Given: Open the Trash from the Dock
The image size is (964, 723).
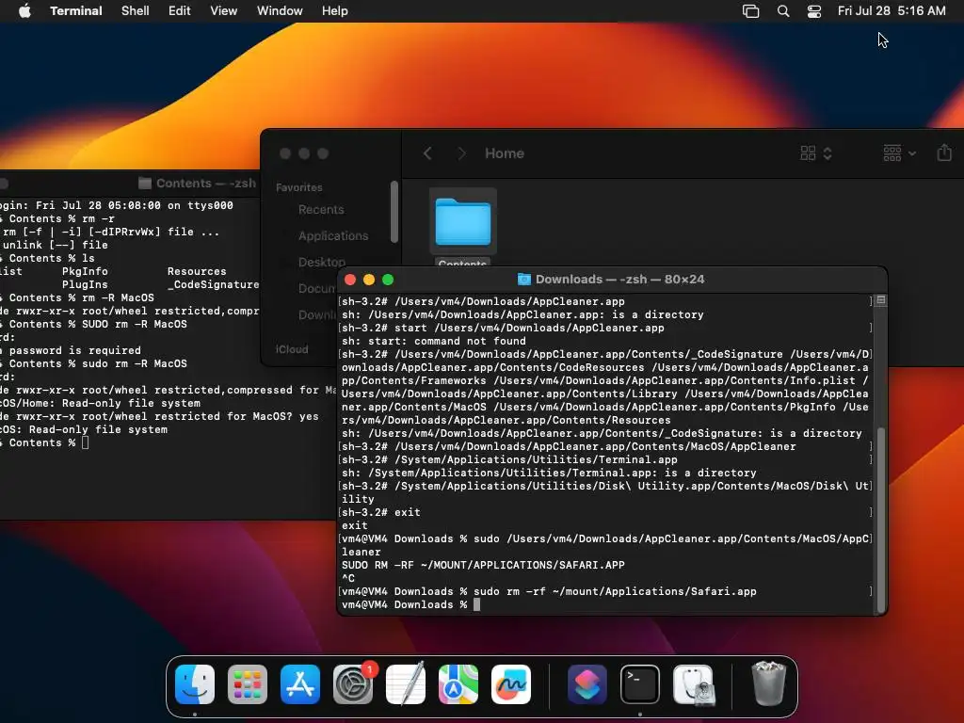Looking at the screenshot, I should pyautogui.click(x=768, y=683).
